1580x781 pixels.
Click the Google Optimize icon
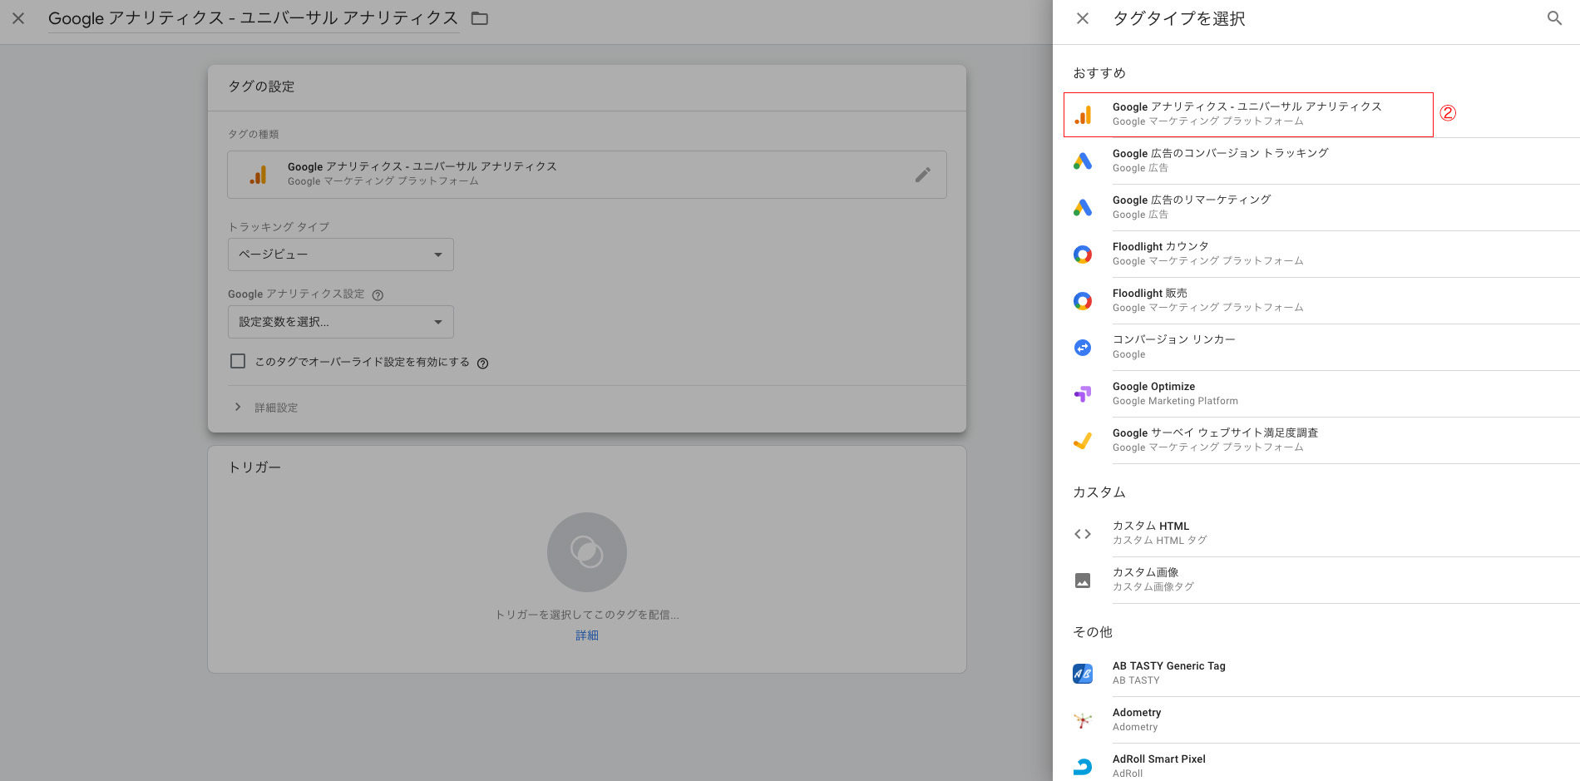pos(1082,393)
